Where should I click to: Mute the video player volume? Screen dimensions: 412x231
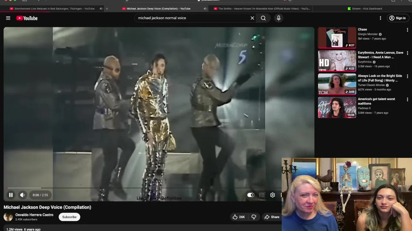[22, 195]
